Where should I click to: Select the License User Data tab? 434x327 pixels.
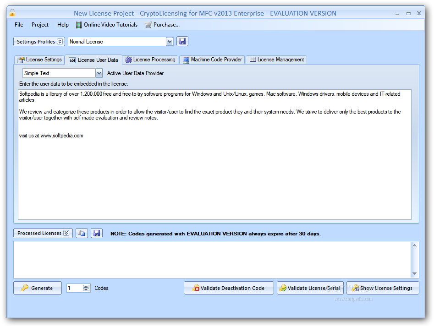[x=93, y=60]
